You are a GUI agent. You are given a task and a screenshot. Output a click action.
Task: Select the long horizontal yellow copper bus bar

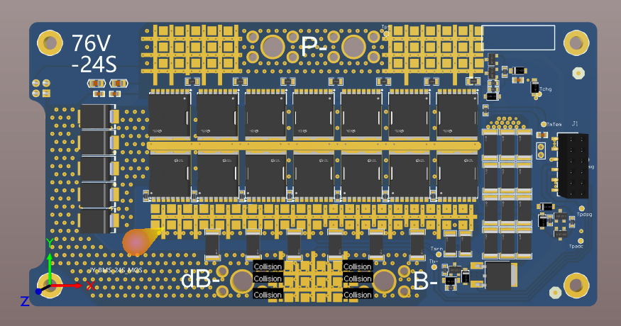point(314,146)
